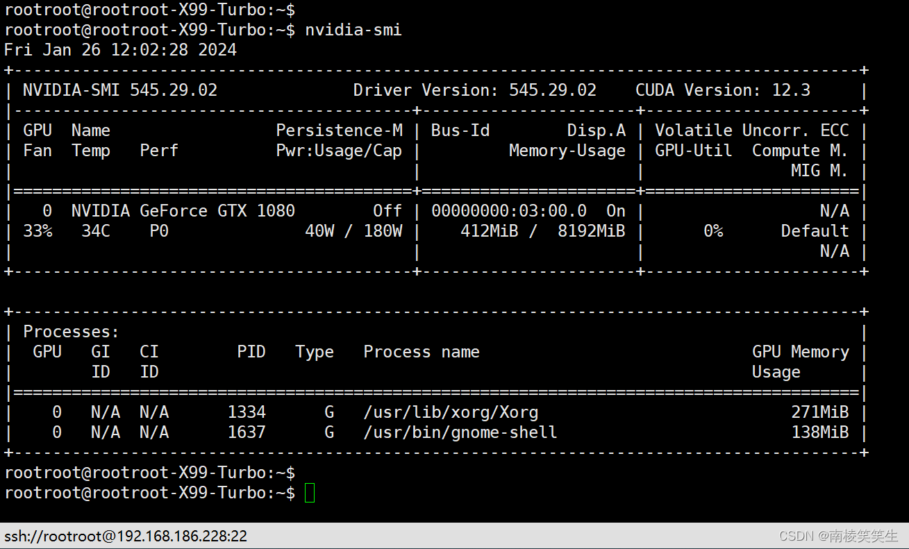Click the On display active value
This screenshot has width=909, height=549.
(616, 211)
